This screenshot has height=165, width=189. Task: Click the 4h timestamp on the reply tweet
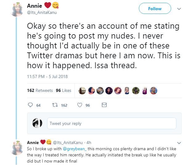[x=89, y=143]
